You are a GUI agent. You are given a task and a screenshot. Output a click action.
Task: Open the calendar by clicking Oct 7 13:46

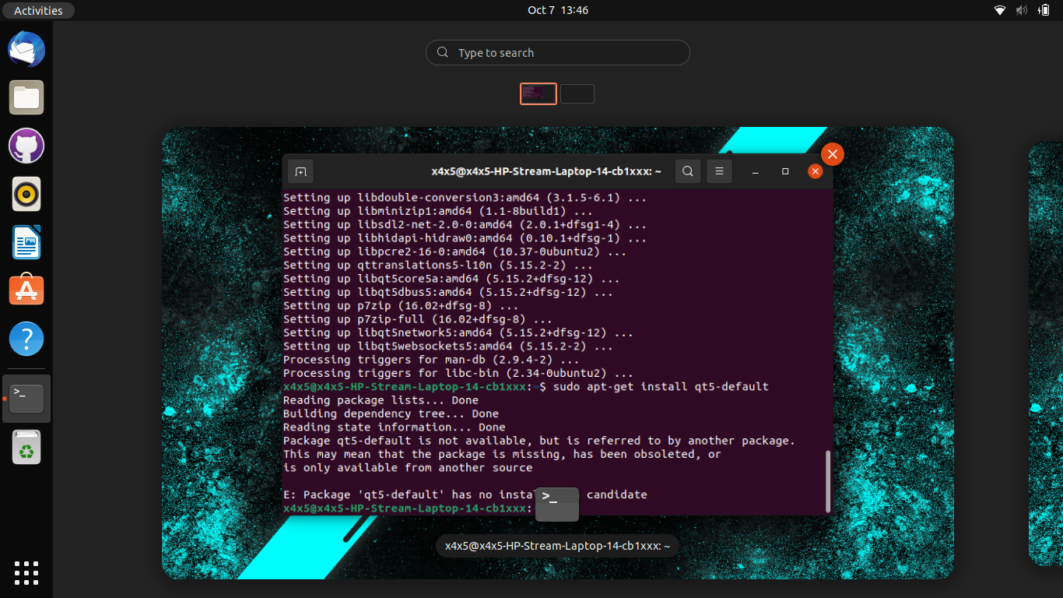pyautogui.click(x=557, y=10)
